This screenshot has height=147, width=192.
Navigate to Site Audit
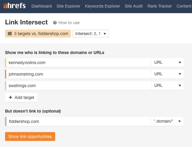[x=134, y=6]
